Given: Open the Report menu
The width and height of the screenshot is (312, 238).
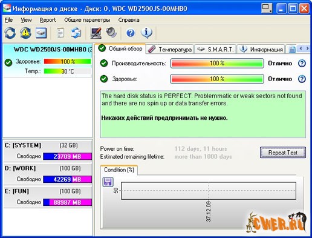Looking at the screenshot, I should click(48, 20).
